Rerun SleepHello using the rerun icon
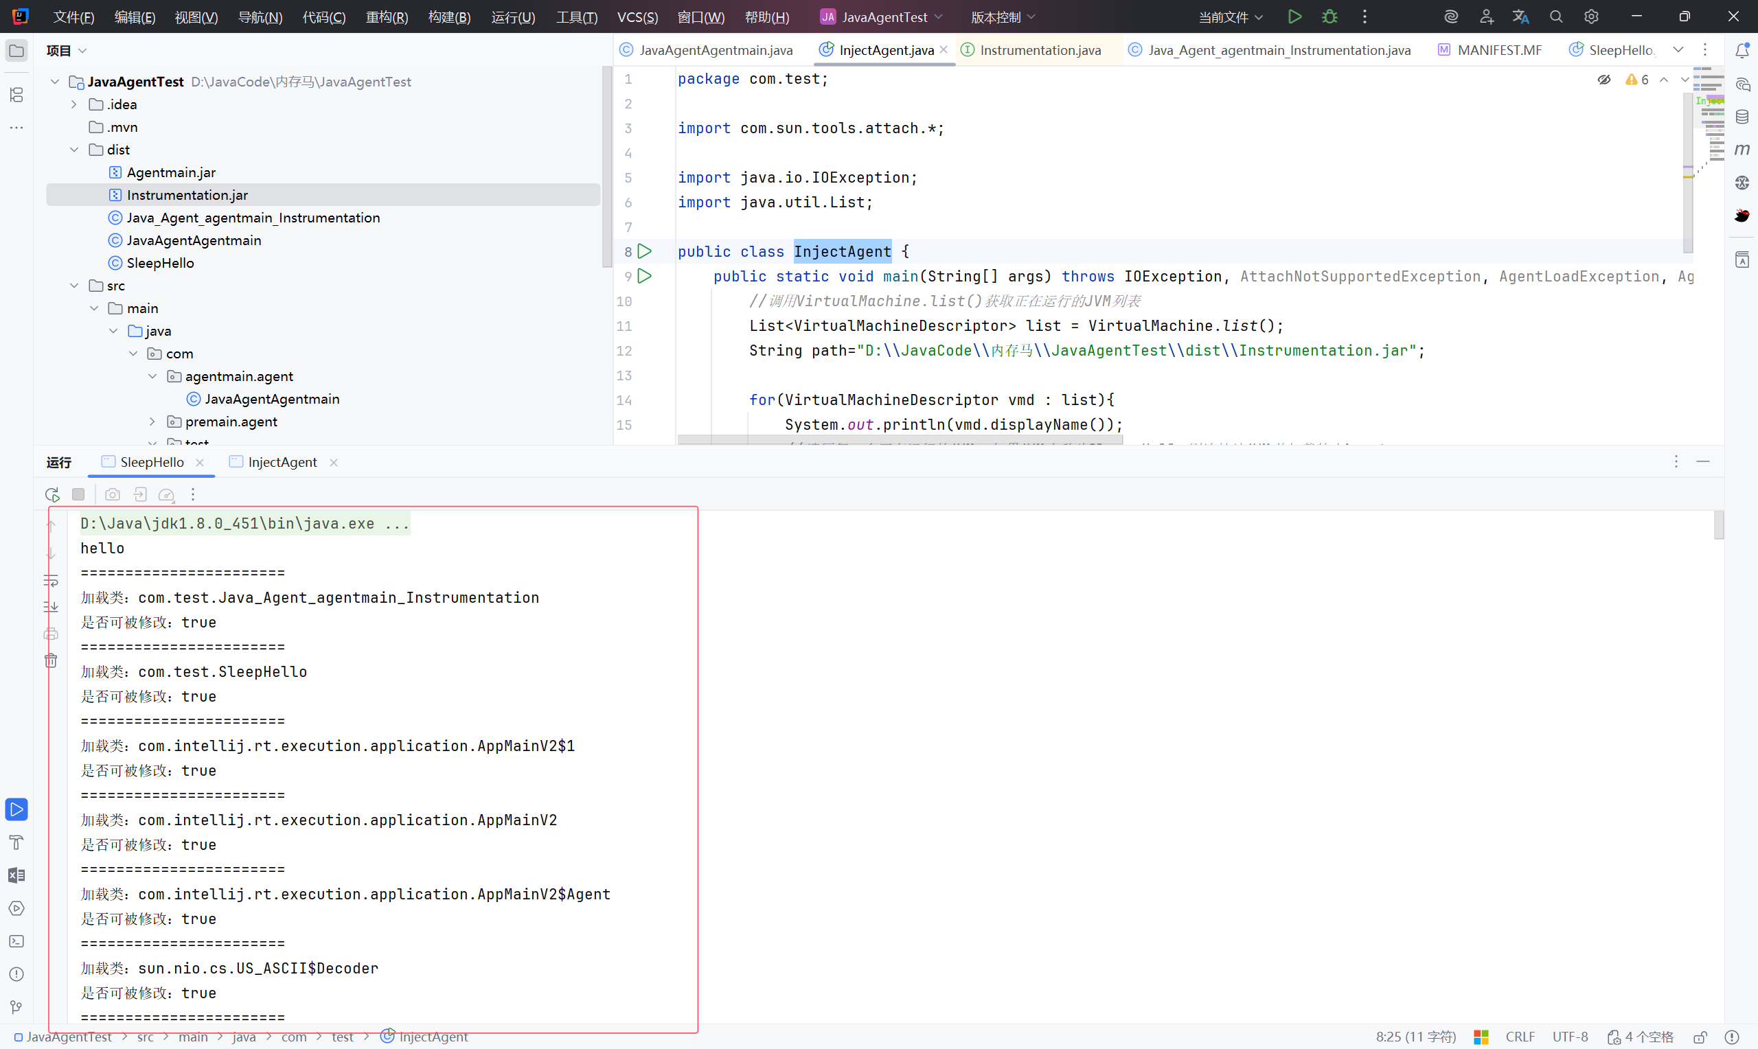Viewport: 1758px width, 1049px height. [52, 495]
